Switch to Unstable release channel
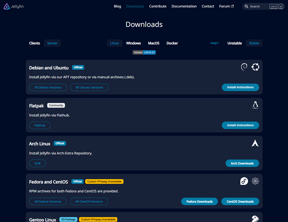This screenshot has width=288, height=222. click(x=234, y=43)
